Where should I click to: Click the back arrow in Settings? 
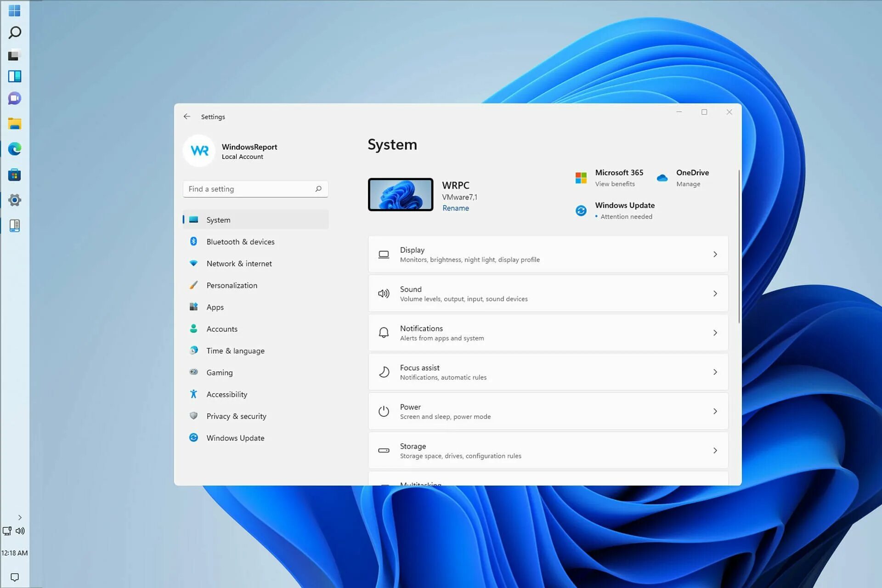[x=187, y=117]
